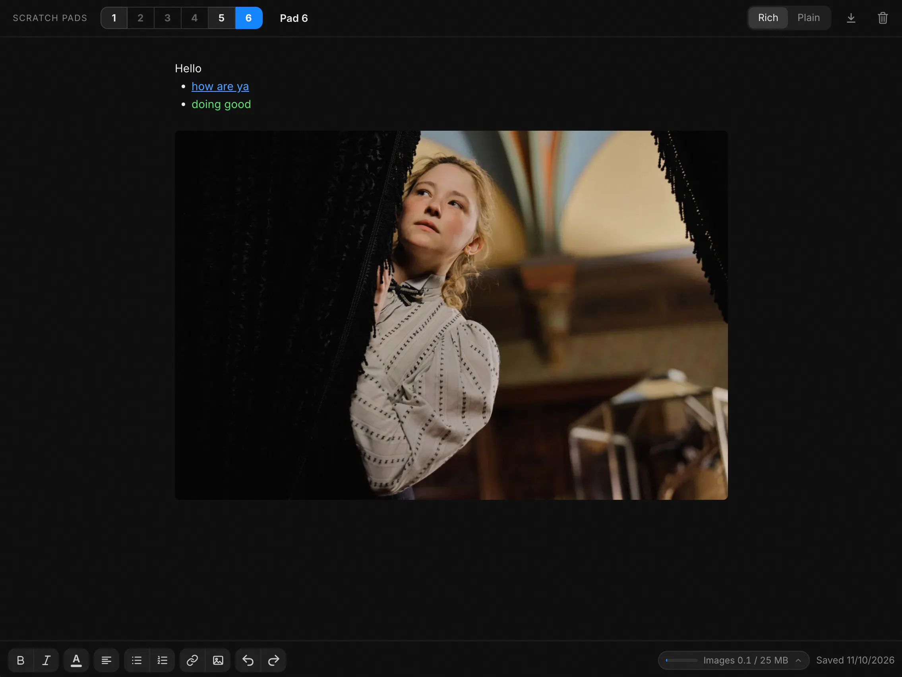Viewport: 902px width, 677px height.
Task: Open scratch pad 2
Action: [141, 18]
